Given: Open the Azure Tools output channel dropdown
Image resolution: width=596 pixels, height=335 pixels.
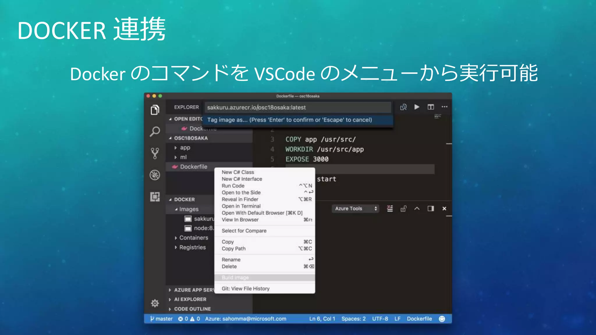Looking at the screenshot, I should pyautogui.click(x=355, y=209).
